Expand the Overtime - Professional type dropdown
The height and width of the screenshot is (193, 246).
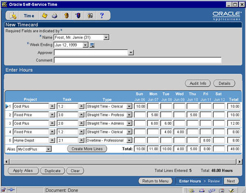(129, 140)
